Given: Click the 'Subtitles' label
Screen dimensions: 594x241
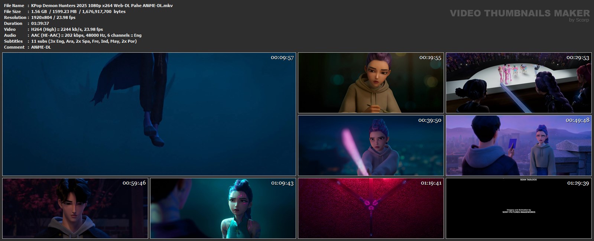Looking at the screenshot, I should coord(13,41).
